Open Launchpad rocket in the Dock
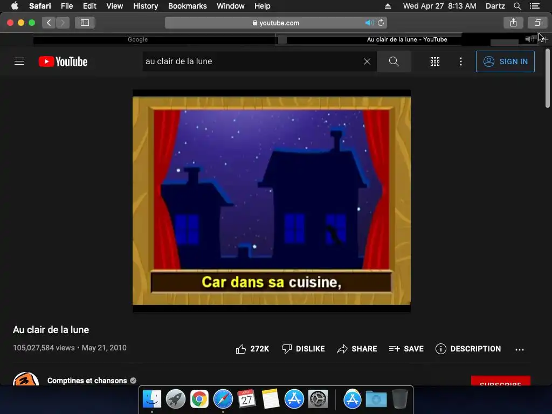The width and height of the screenshot is (552, 414). 175,399
